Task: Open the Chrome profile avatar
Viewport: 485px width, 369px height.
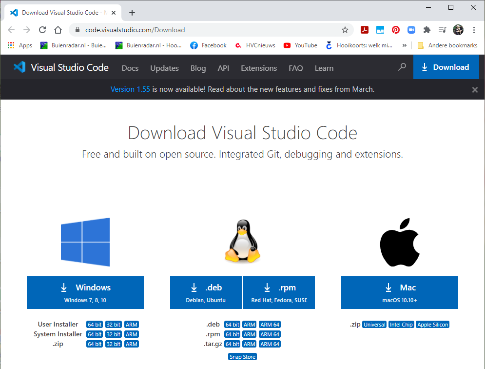Action: [x=458, y=30]
